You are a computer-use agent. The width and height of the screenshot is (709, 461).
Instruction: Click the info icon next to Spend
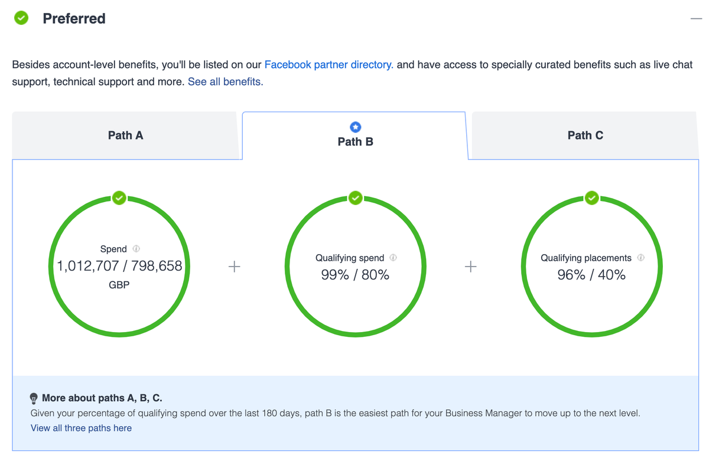coord(136,249)
